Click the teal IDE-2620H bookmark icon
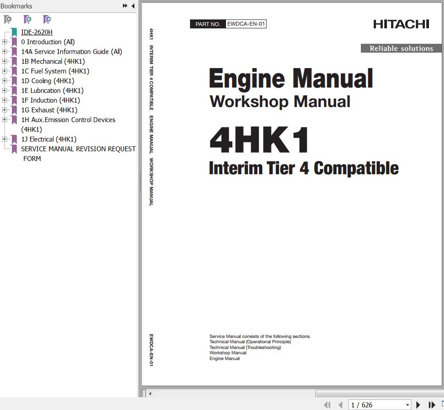This screenshot has height=410, width=444. click(x=14, y=32)
